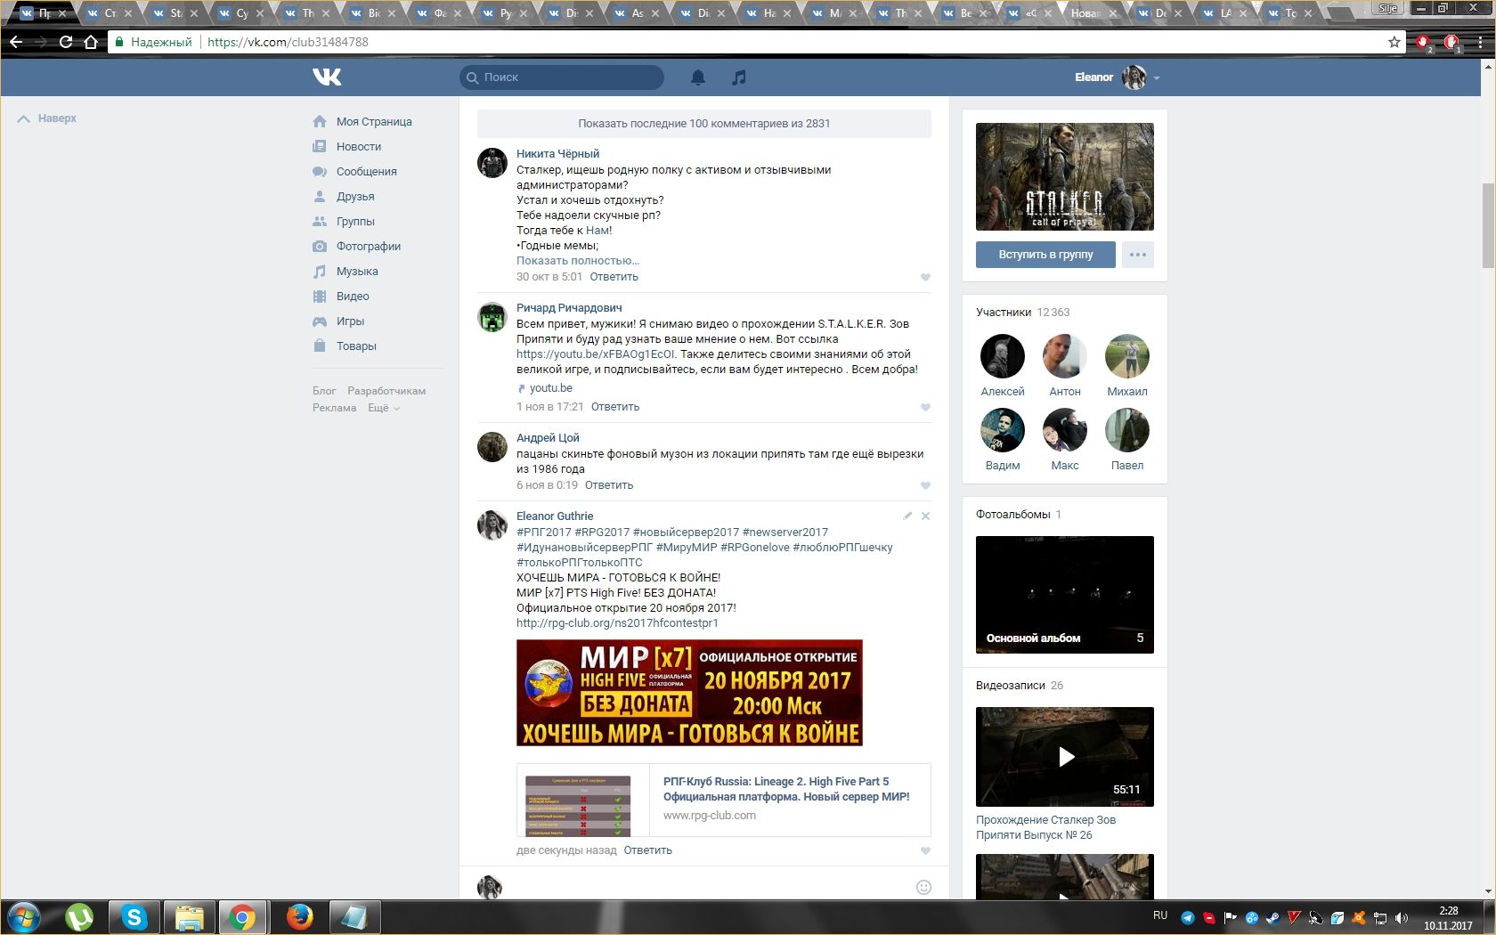Screen dimensions: 1496x935
Task: Open the music note icon in header
Action: [738, 77]
